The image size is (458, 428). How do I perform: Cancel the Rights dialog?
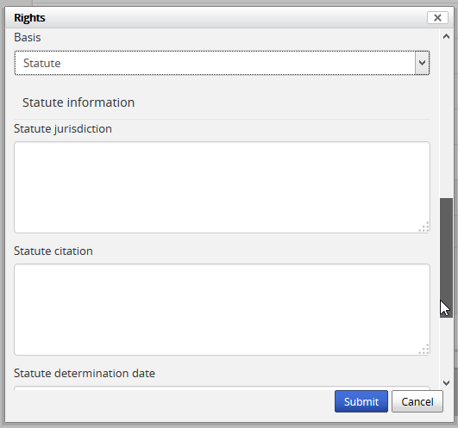(417, 401)
